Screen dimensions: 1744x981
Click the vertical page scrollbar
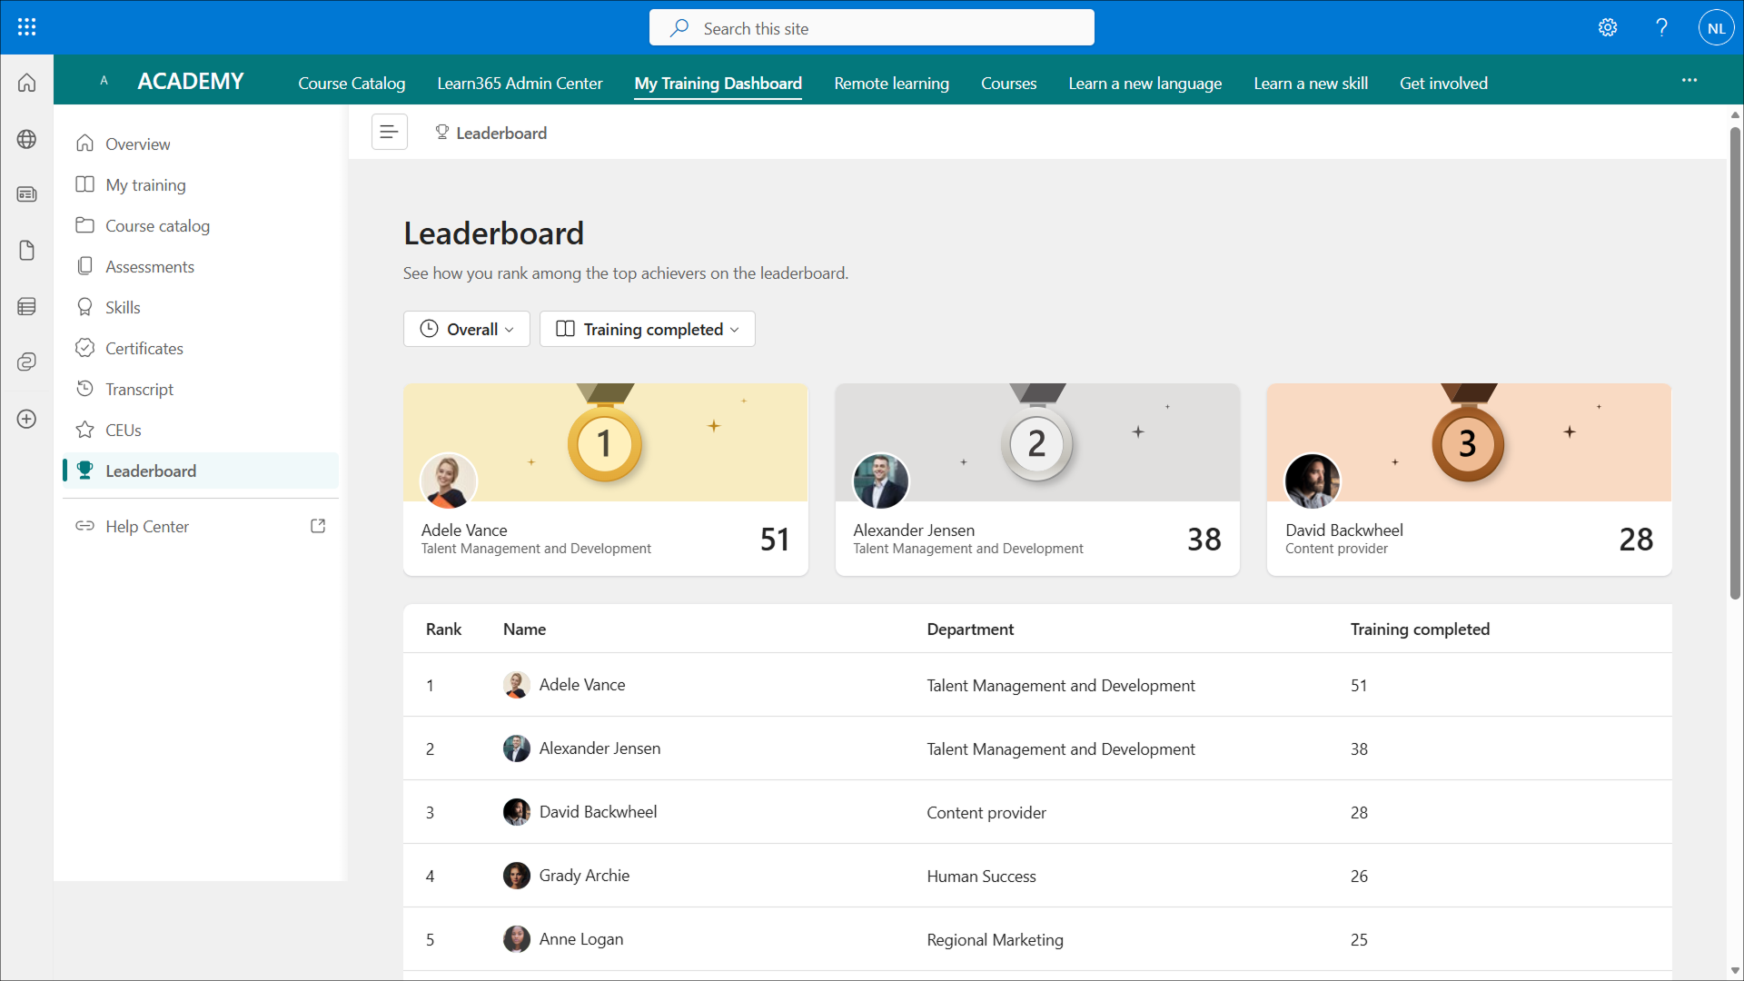coord(1734,363)
